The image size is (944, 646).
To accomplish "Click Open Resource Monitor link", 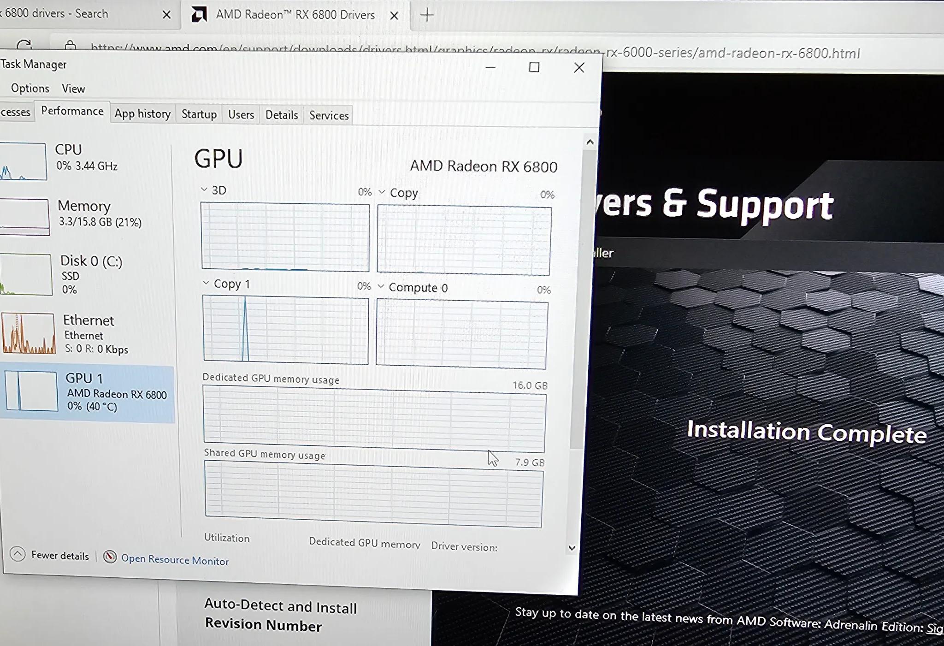I will pyautogui.click(x=175, y=559).
